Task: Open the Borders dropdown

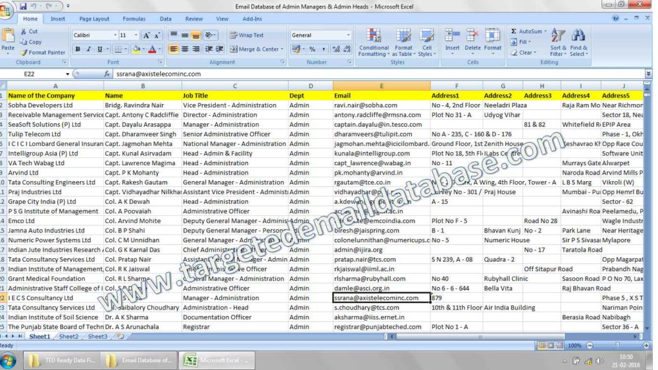Action: [x=125, y=49]
